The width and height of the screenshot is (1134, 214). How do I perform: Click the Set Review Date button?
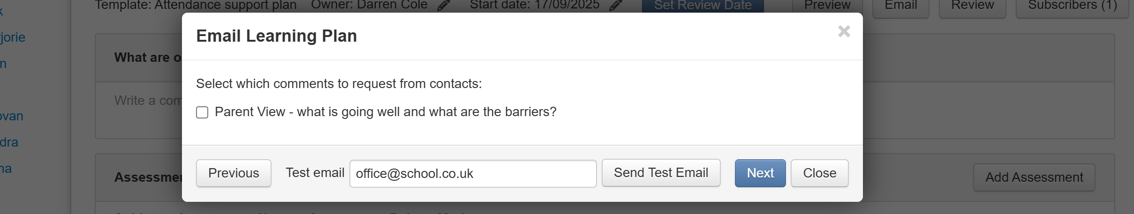point(703,6)
